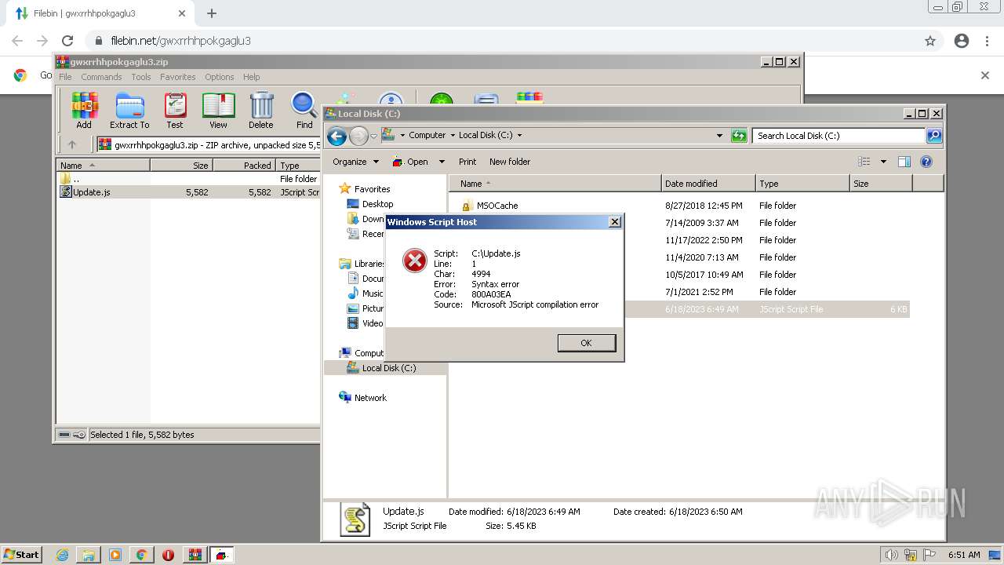Screen dimensions: 1004x565
Task: Expand the Open button dropdown arrow
Action: tap(442, 162)
